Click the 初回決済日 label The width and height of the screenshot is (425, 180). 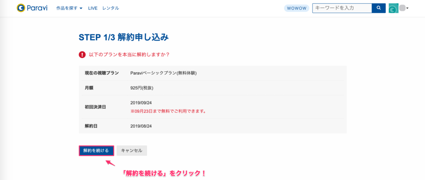click(x=95, y=107)
